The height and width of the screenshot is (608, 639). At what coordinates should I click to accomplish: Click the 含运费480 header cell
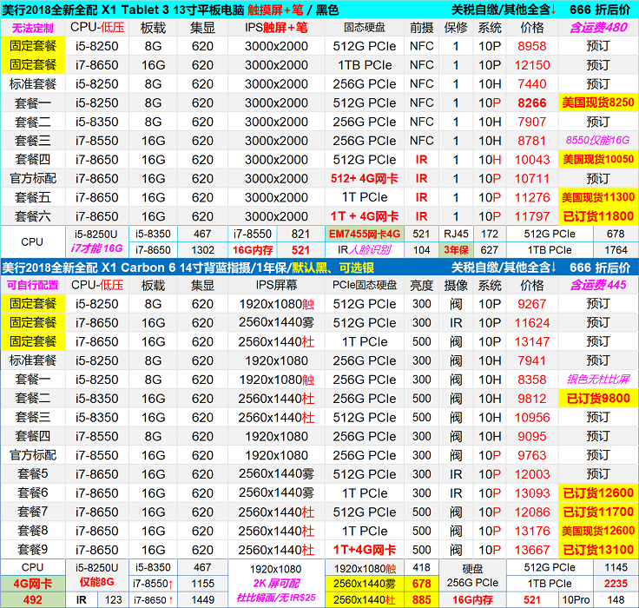(x=598, y=28)
